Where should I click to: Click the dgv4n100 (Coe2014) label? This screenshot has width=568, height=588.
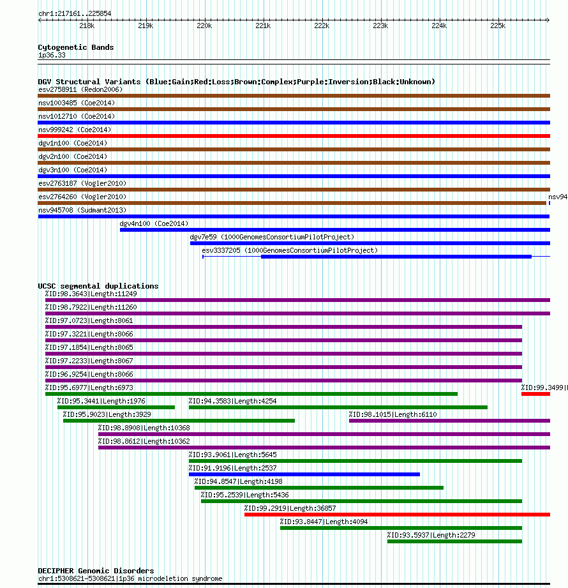pos(154,223)
